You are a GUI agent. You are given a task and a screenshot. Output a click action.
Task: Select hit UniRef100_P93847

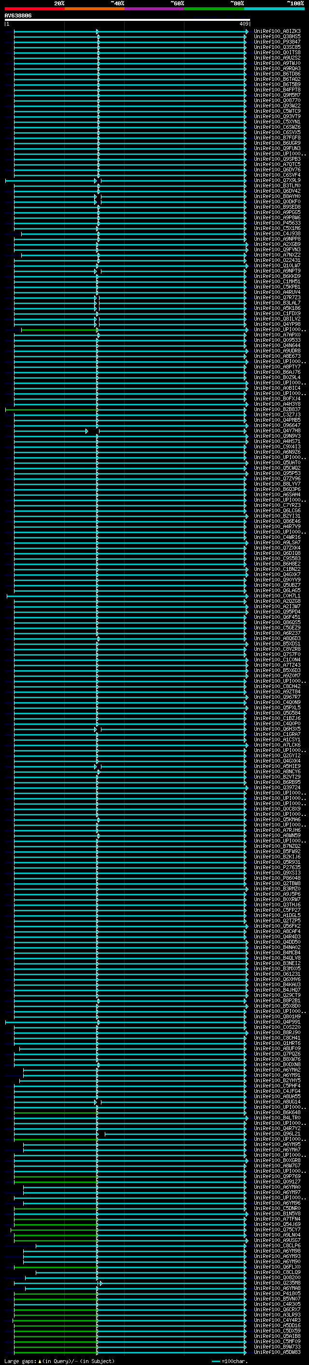[277, 42]
